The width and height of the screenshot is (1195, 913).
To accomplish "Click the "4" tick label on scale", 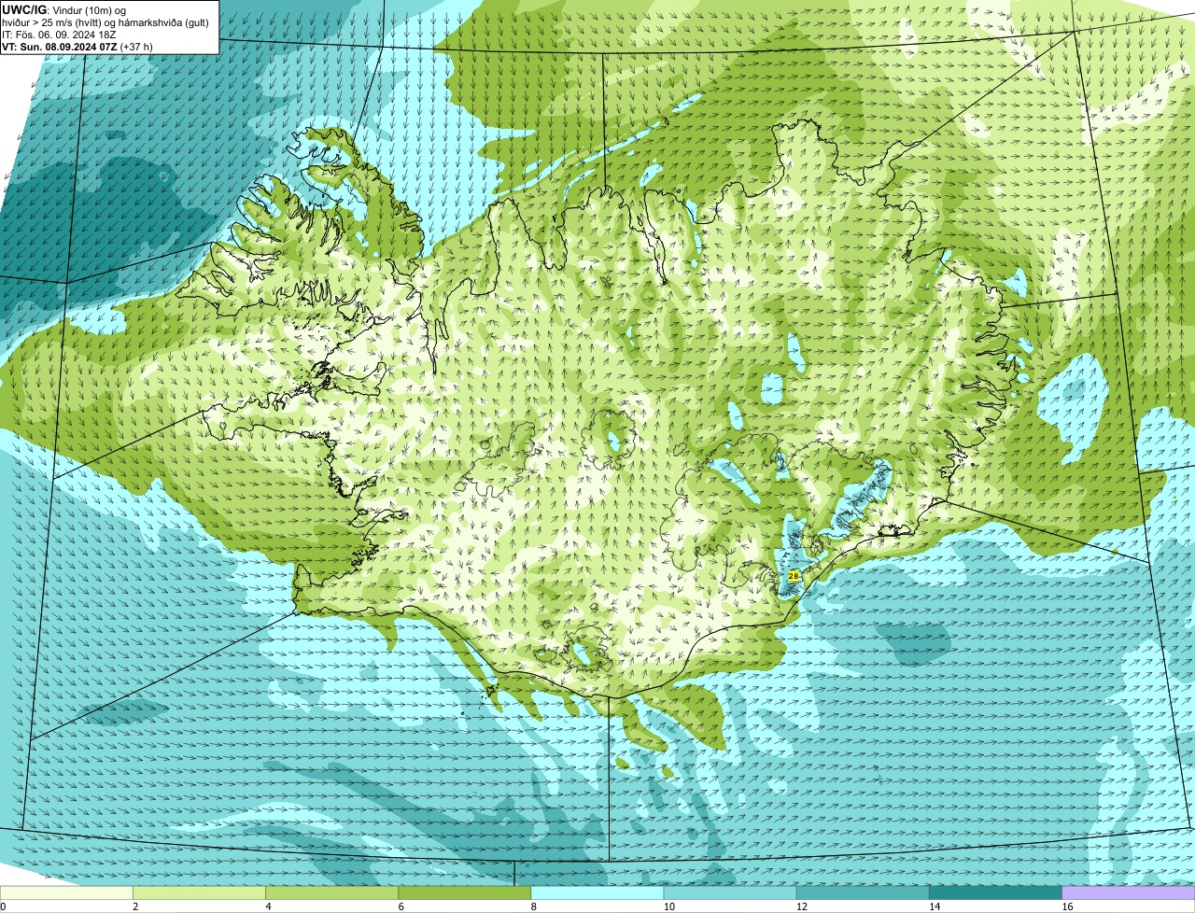I will click(x=268, y=906).
